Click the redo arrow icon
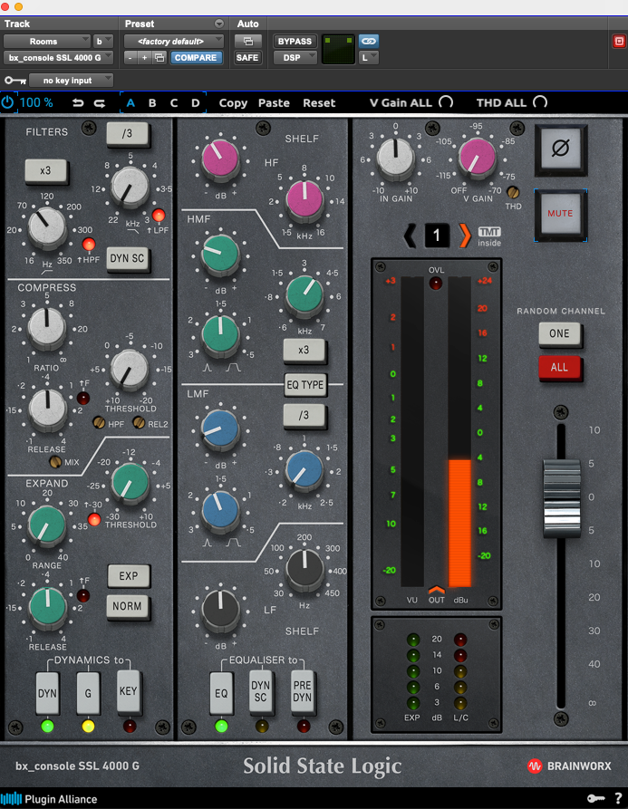 99,102
